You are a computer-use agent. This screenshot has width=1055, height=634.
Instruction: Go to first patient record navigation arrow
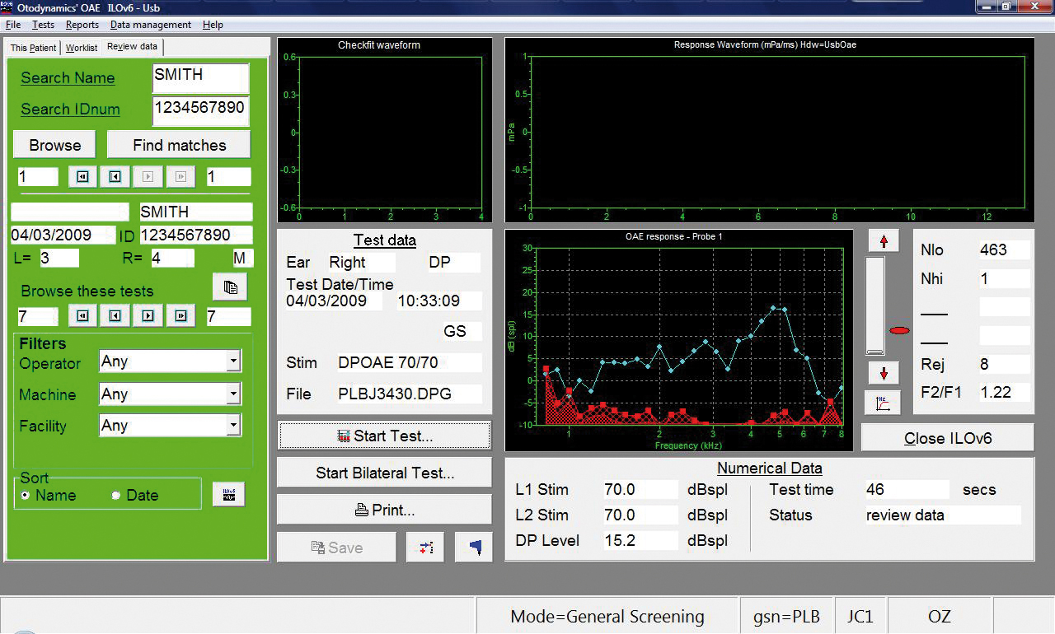coord(82,177)
